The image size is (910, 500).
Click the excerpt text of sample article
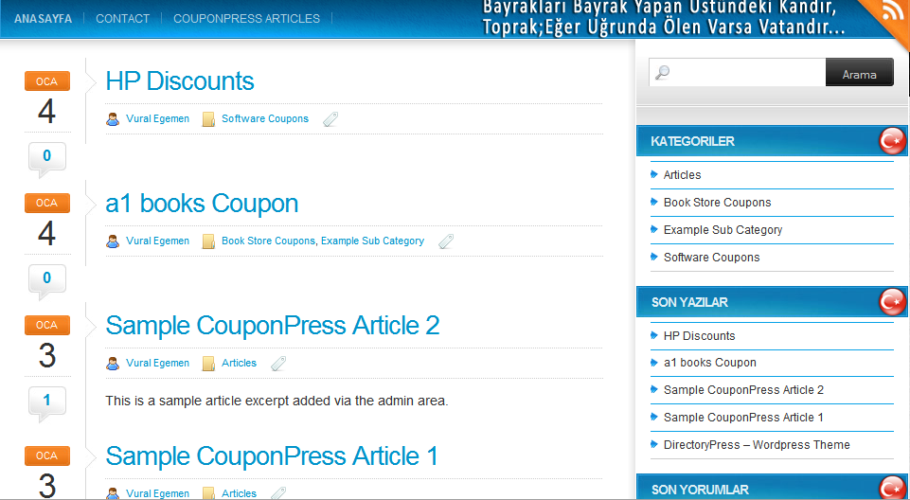[277, 401]
